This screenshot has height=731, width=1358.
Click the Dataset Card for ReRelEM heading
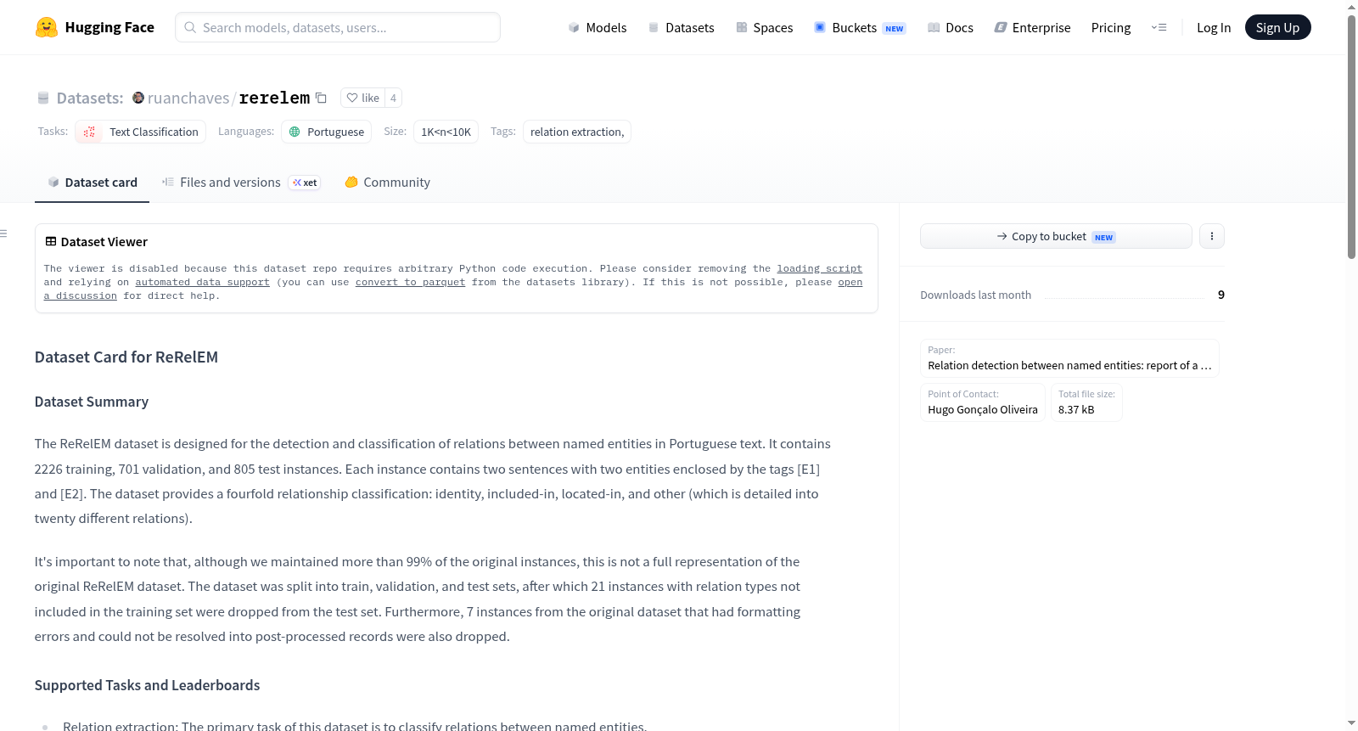pyautogui.click(x=126, y=357)
